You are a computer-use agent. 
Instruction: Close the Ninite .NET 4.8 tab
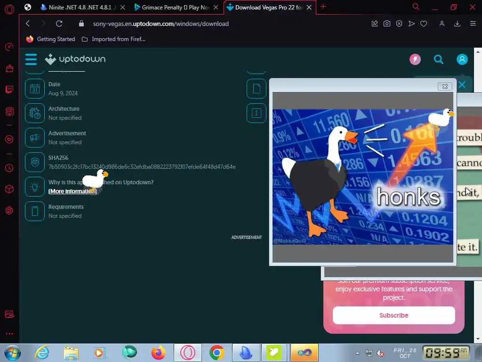(123, 8)
